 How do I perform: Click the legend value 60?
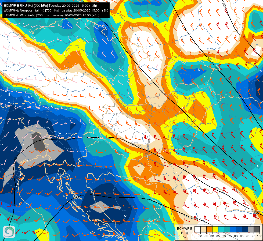point(212,236)
